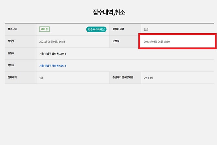This screenshot has width=217, height=145.
Task: Click the 요청일 label
Action: tap(116, 41)
